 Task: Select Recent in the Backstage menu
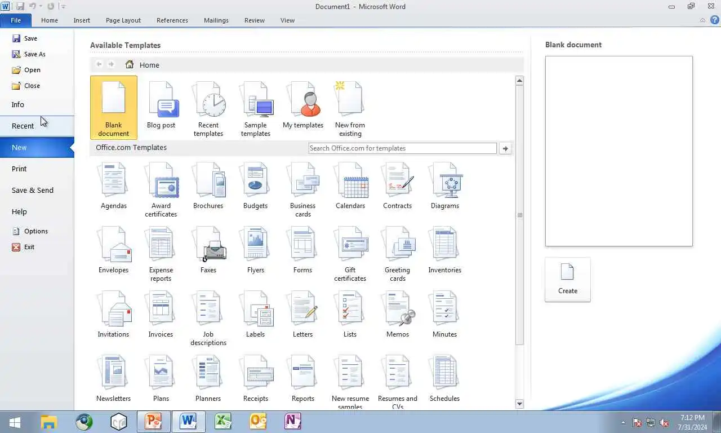tap(37, 126)
